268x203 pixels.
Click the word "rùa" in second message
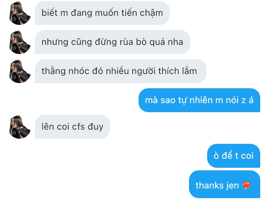click(126, 42)
